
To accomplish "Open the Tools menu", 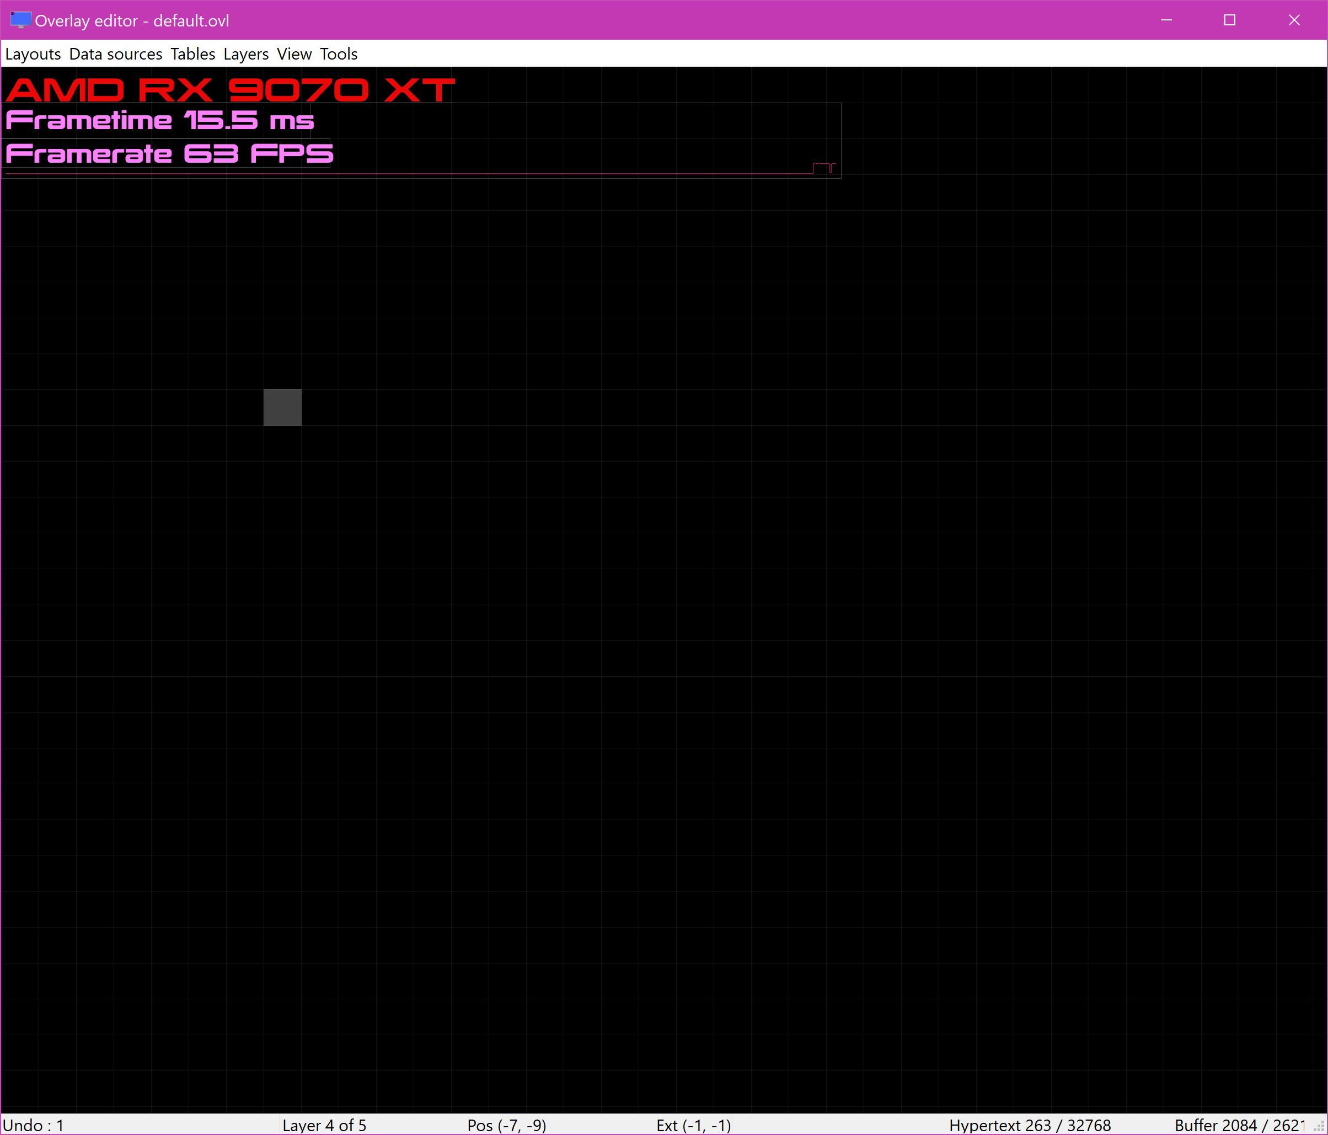I will click(x=339, y=54).
